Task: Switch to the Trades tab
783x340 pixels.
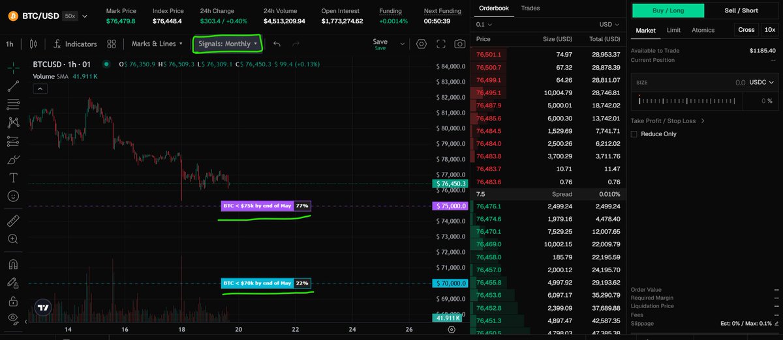Action: click(x=530, y=7)
